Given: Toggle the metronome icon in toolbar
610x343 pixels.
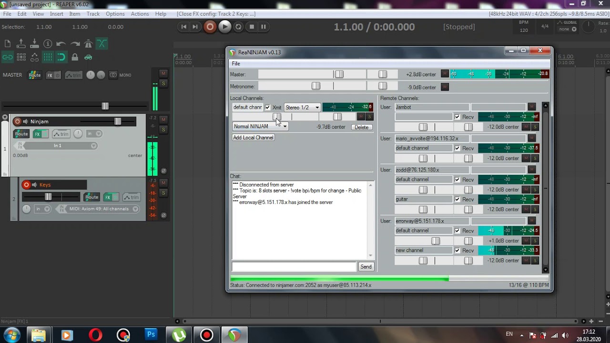Looking at the screenshot, I should (88, 44).
